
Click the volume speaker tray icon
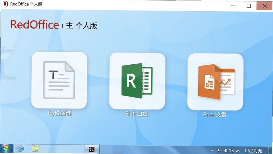pyautogui.click(x=219, y=150)
